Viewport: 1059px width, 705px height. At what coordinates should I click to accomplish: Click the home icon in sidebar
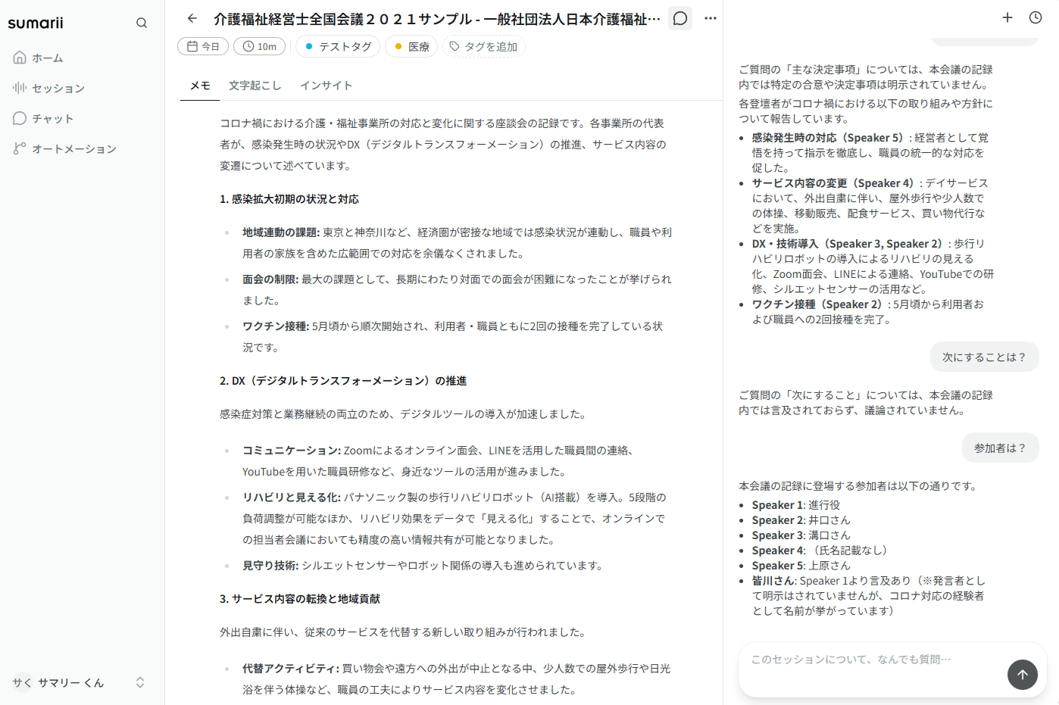coord(20,58)
